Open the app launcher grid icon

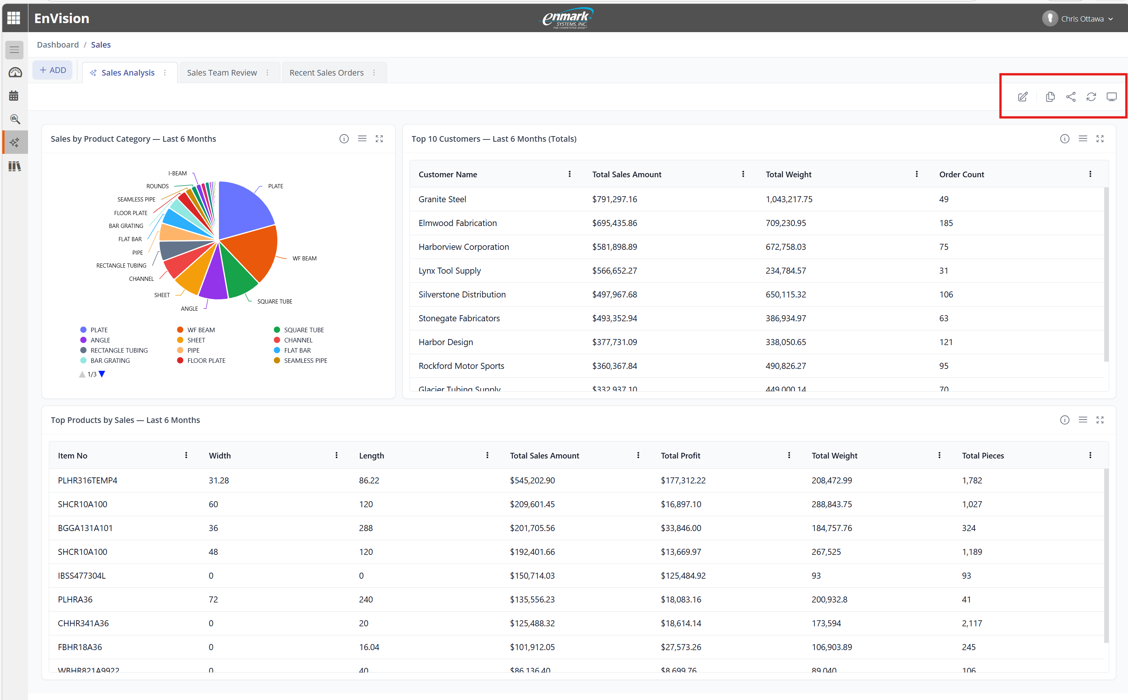[x=14, y=18]
